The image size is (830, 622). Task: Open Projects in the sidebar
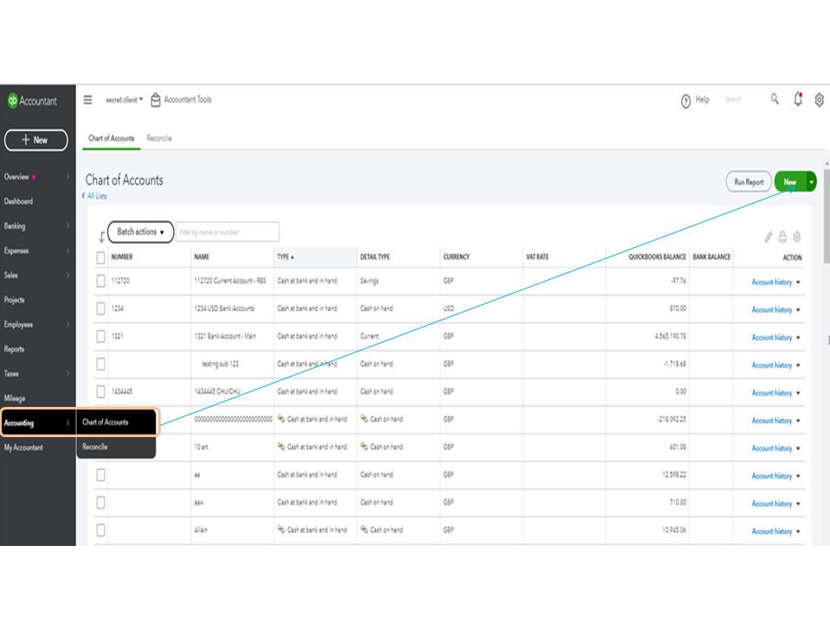(x=15, y=300)
